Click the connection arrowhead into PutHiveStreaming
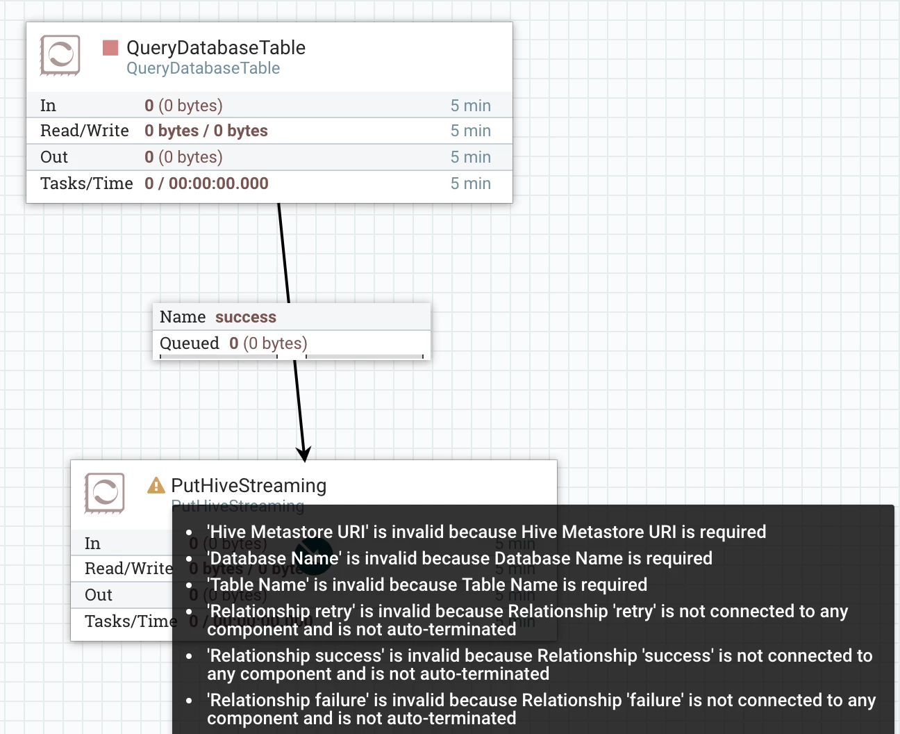The height and width of the screenshot is (734, 900). pyautogui.click(x=303, y=454)
